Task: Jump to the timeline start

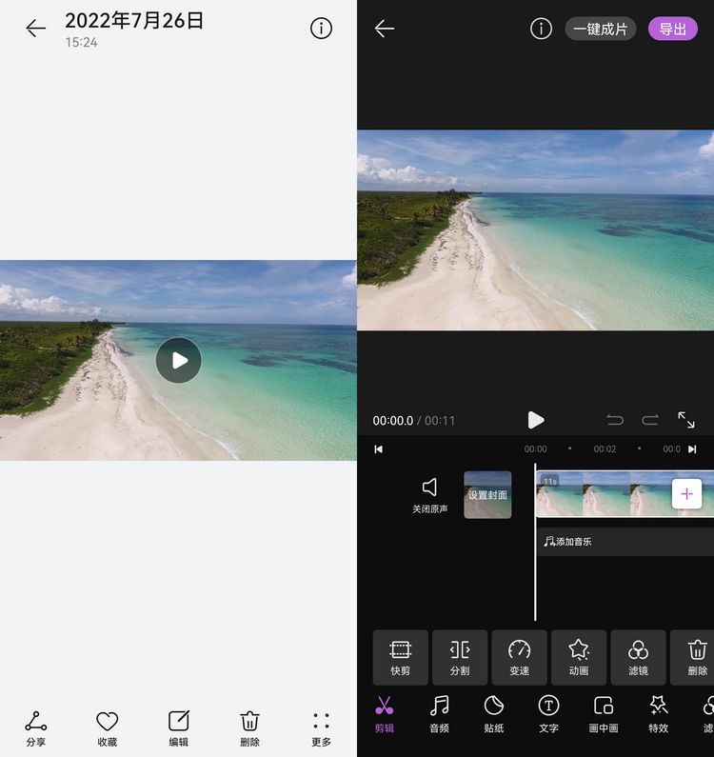Action: click(379, 449)
